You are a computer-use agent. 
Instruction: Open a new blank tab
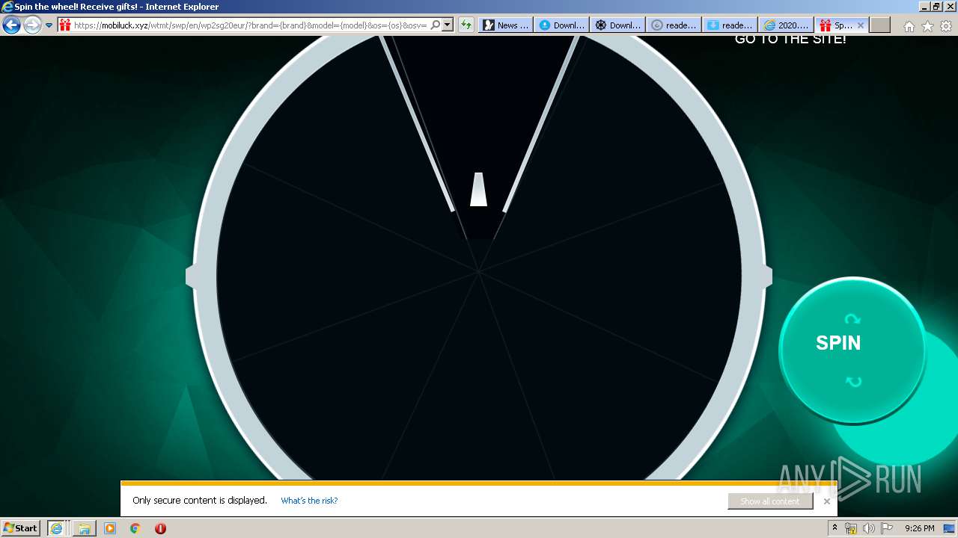tap(880, 25)
